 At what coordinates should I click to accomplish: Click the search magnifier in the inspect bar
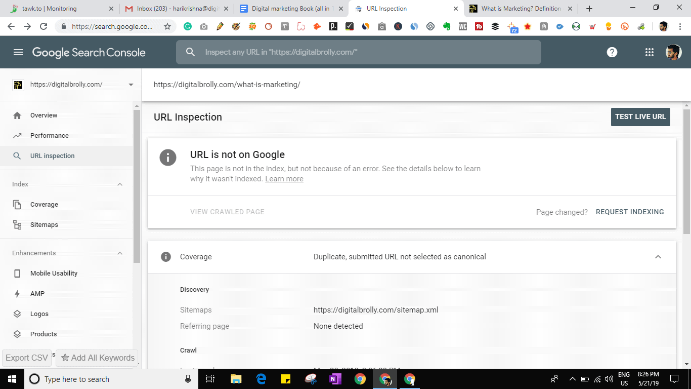click(x=190, y=52)
